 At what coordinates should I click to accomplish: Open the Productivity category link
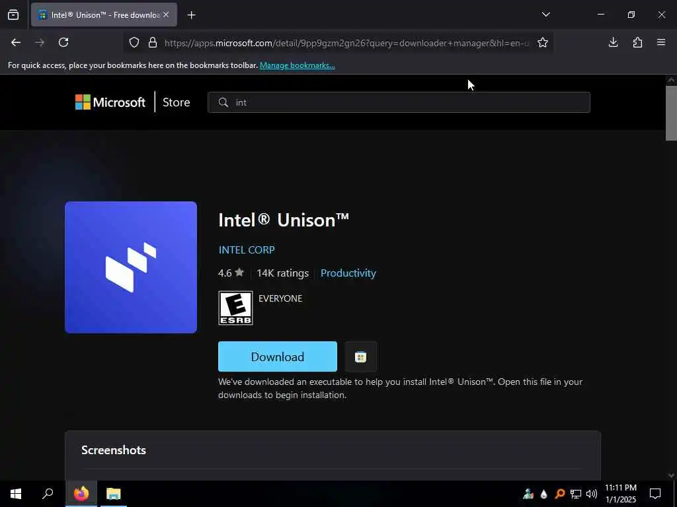click(x=348, y=273)
